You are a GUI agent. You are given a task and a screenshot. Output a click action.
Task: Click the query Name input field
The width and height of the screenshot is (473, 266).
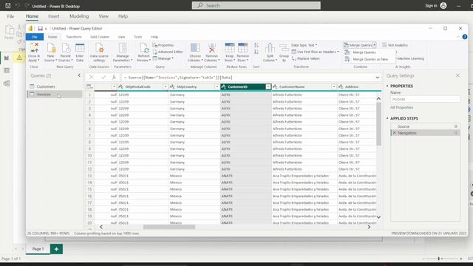pyautogui.click(x=426, y=99)
